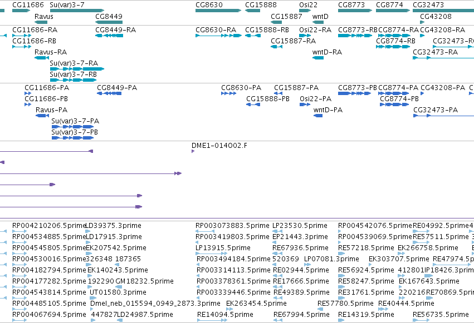Click the wntD-RA transcript

318,58
